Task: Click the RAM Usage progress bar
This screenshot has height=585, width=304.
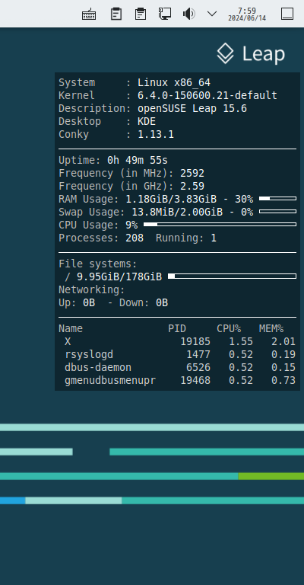Action: click(x=277, y=199)
